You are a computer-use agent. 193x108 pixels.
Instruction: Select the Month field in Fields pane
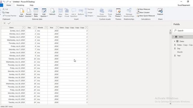[x=180, y=52]
